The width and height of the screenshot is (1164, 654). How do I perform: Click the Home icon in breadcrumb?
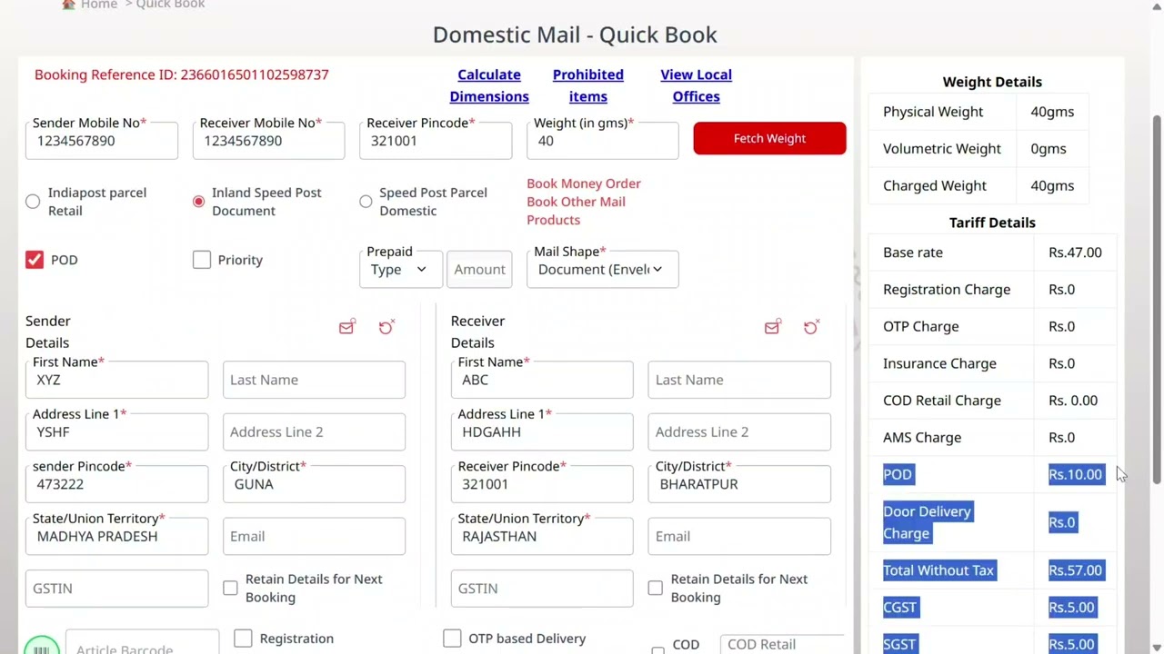point(68,5)
